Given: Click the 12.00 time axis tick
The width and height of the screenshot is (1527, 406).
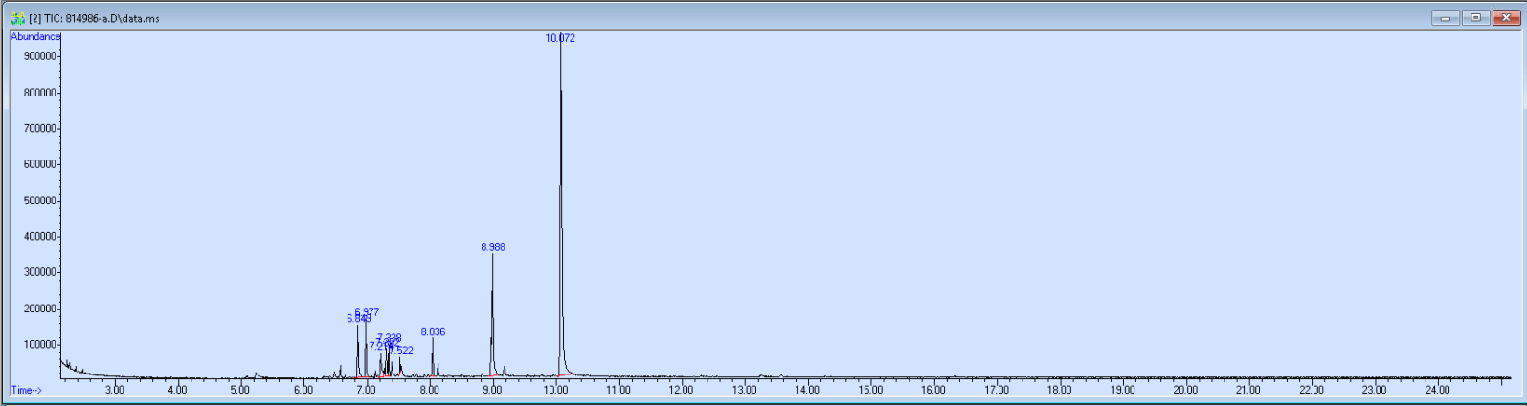Looking at the screenshot, I should coord(682,390).
